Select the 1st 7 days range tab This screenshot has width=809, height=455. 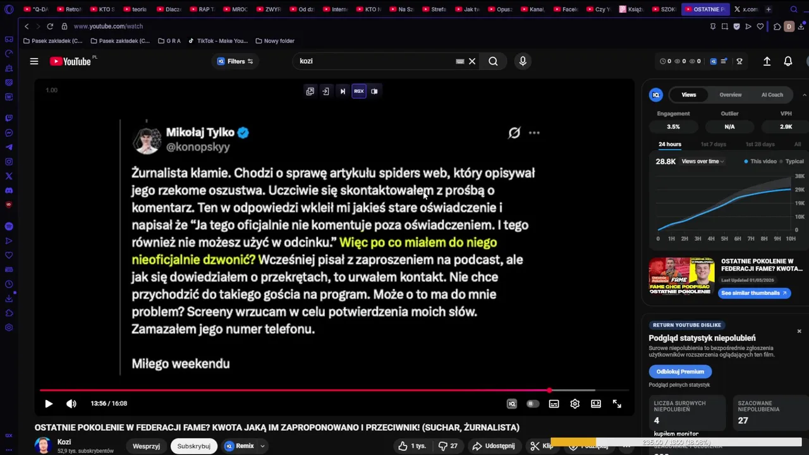(713, 144)
